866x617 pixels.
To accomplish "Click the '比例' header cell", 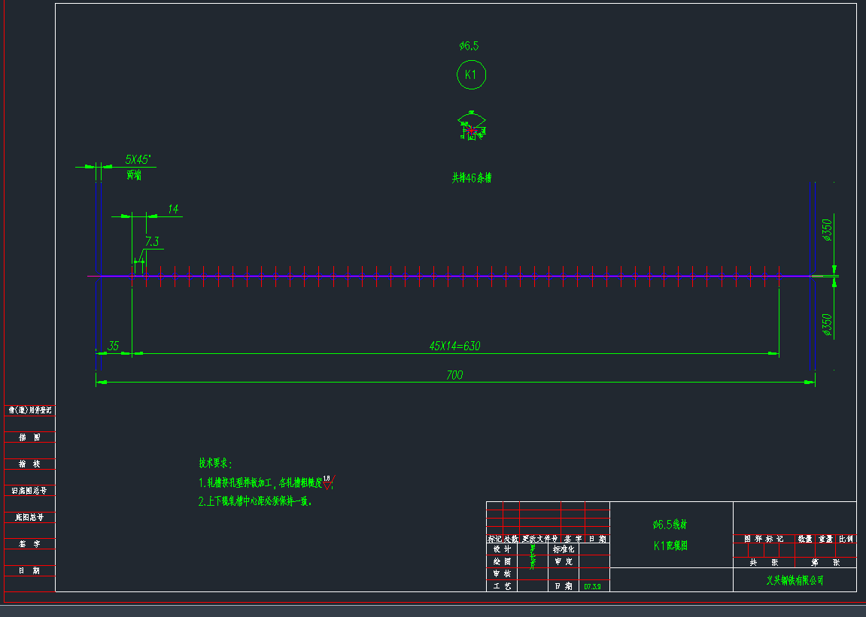I will (x=846, y=539).
